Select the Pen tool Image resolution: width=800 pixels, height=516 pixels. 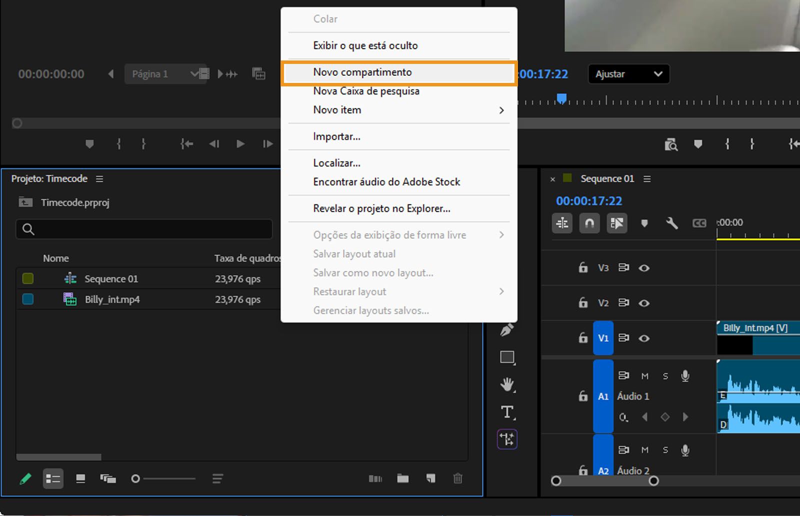click(507, 330)
